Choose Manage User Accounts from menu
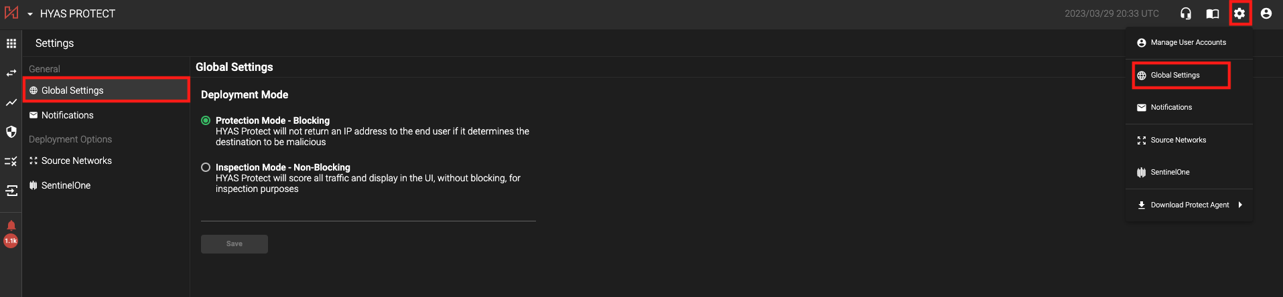 point(1188,42)
